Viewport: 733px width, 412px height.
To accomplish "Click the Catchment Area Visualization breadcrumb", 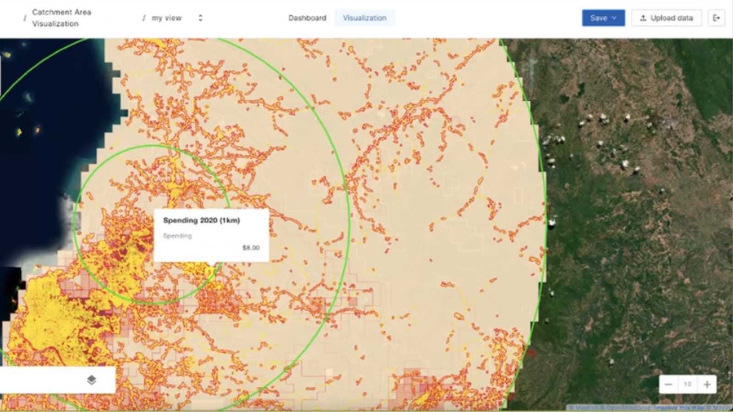I will click(x=61, y=18).
